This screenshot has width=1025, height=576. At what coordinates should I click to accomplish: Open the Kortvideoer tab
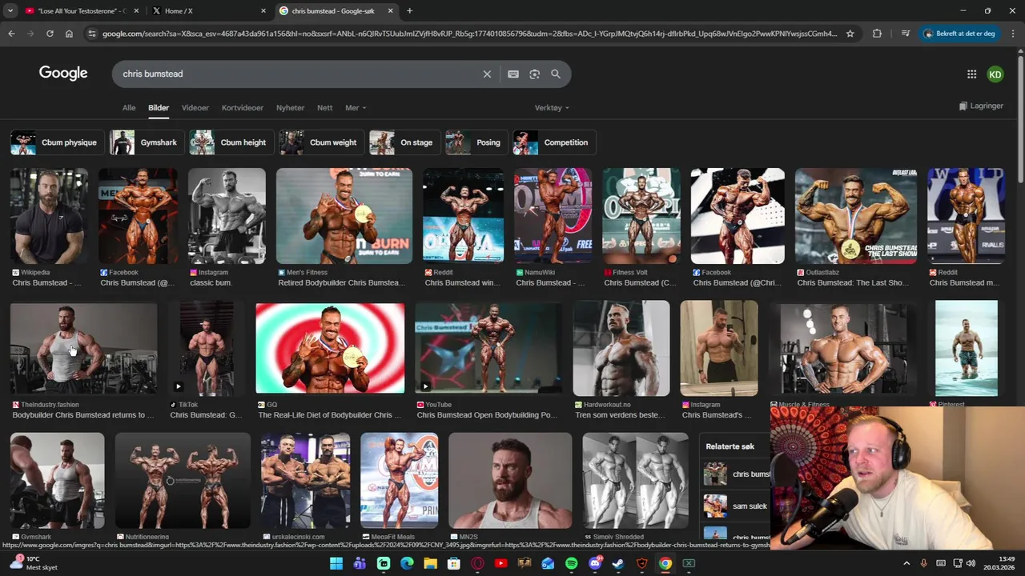(243, 107)
